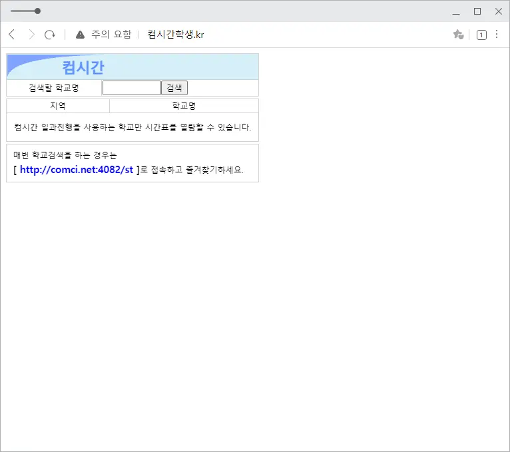The image size is (510, 452).
Task: Click the slider handle in title bar
Action: point(37,11)
